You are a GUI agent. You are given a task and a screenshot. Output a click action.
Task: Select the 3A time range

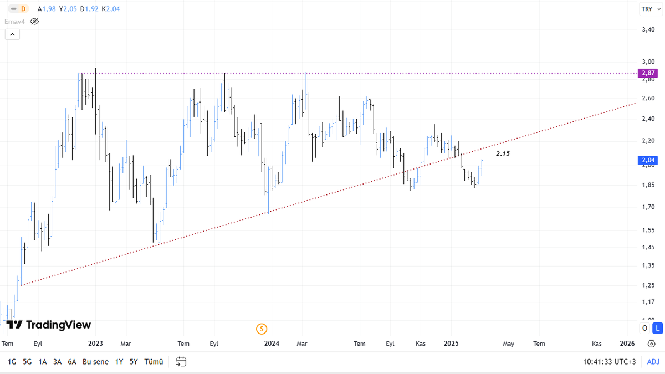click(57, 361)
